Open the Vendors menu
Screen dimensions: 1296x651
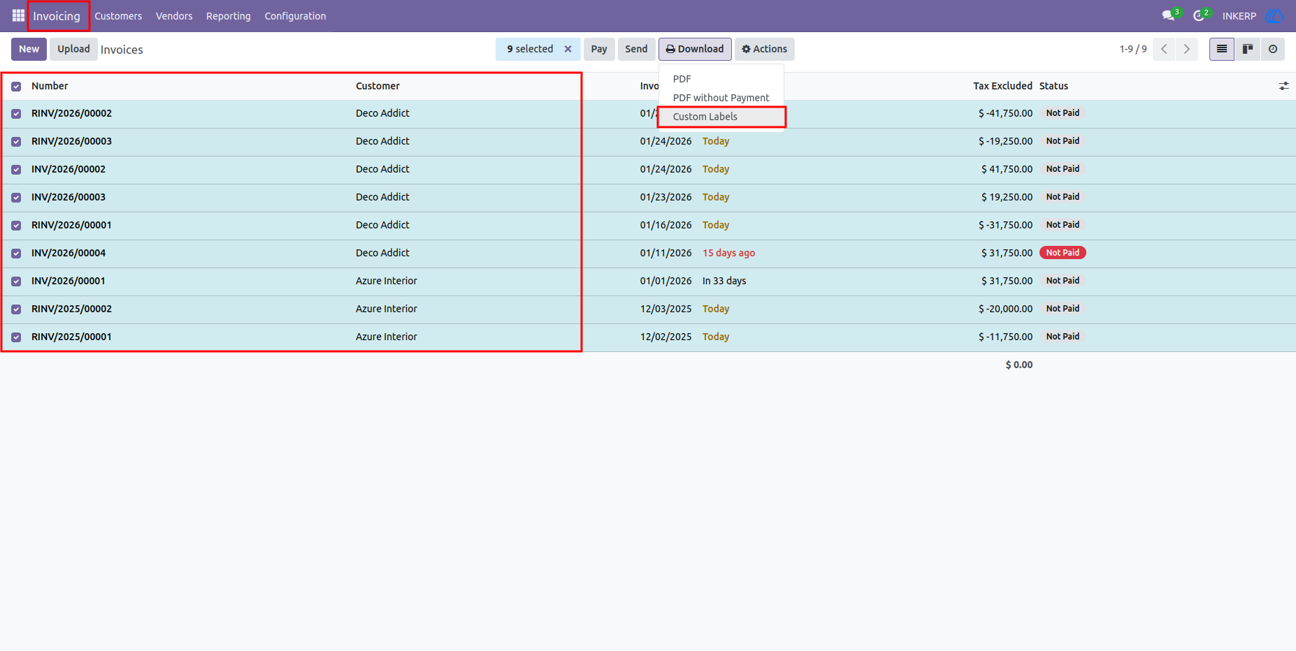click(x=174, y=16)
